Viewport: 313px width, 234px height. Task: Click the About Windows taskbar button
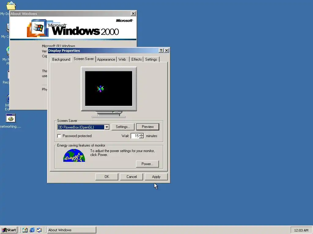coord(72,230)
